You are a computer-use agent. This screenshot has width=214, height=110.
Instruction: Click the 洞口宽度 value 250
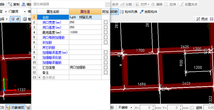coord(85,22)
